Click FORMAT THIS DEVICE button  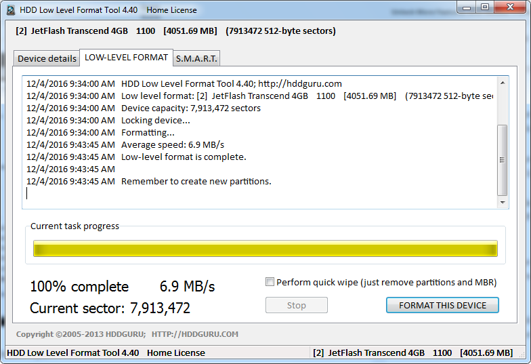click(442, 305)
